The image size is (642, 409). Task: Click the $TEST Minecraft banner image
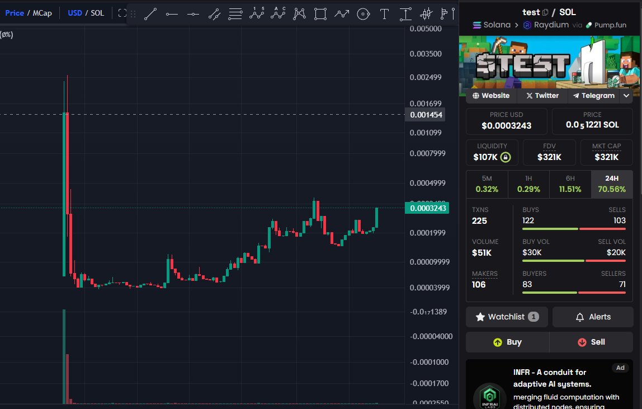tap(549, 62)
